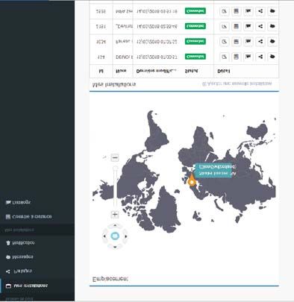Pan the map with arrow above home button
Image resolution: width=294 pixels, height=302 pixels.
click(x=115, y=225)
